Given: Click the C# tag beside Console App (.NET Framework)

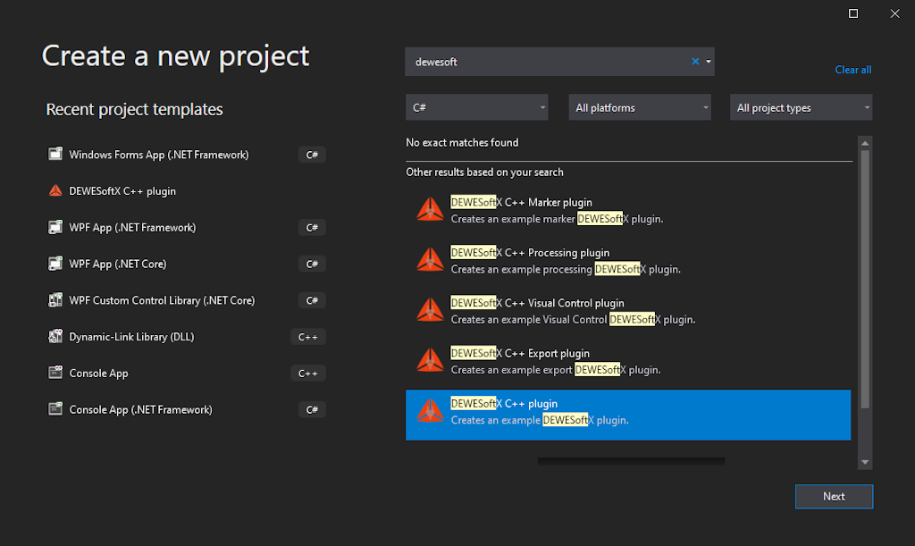Looking at the screenshot, I should (312, 409).
